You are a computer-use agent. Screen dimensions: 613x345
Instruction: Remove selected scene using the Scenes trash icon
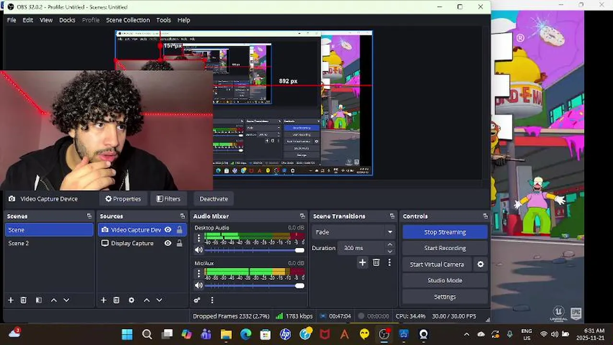click(23, 300)
